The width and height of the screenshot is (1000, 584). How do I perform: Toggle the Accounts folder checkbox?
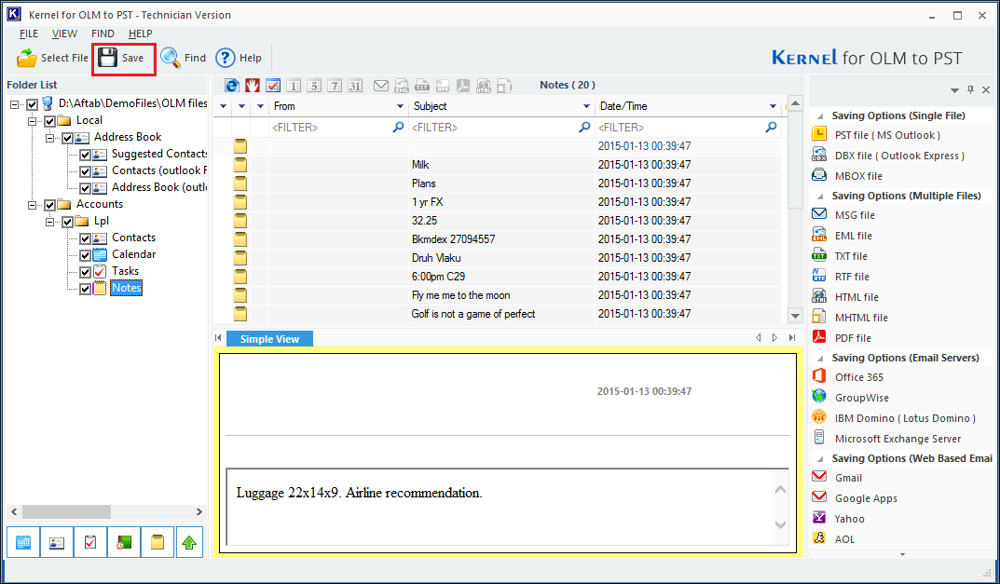pos(49,205)
